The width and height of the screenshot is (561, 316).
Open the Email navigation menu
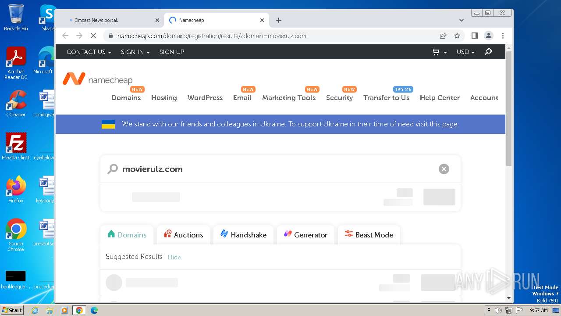[x=242, y=98]
